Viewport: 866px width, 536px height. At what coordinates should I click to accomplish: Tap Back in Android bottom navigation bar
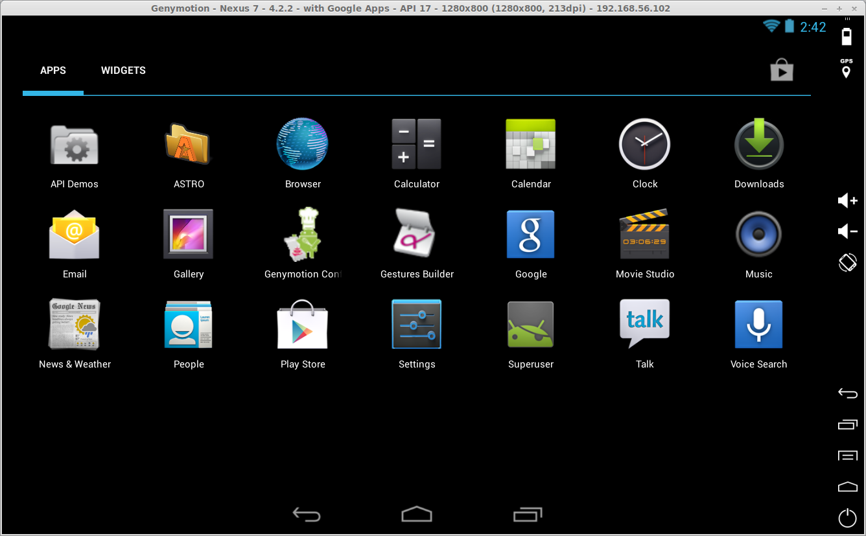pos(307,515)
